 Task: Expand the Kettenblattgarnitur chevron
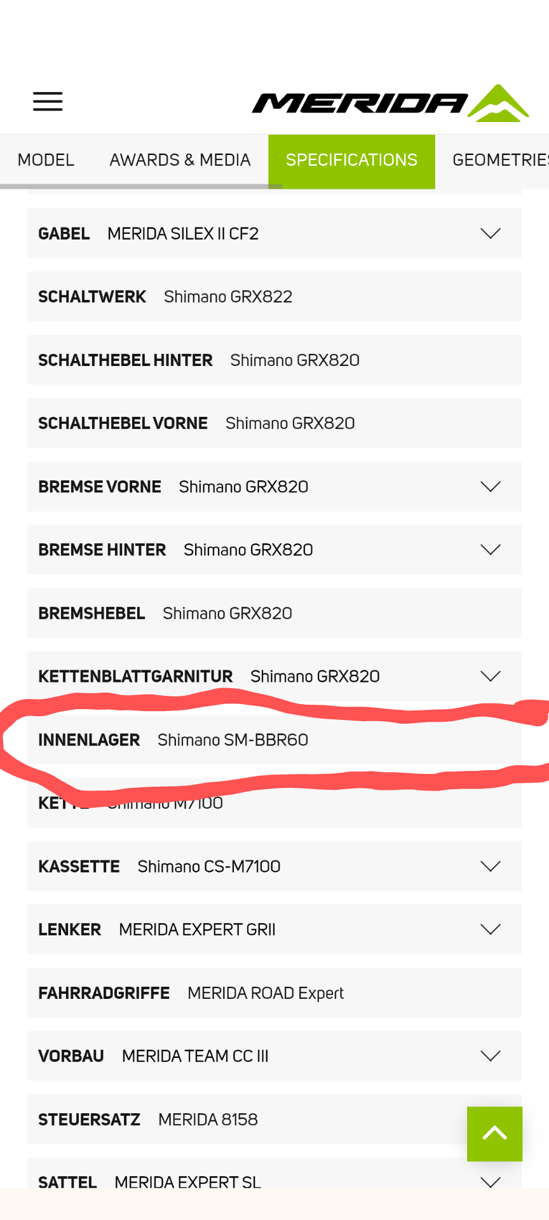(x=491, y=676)
